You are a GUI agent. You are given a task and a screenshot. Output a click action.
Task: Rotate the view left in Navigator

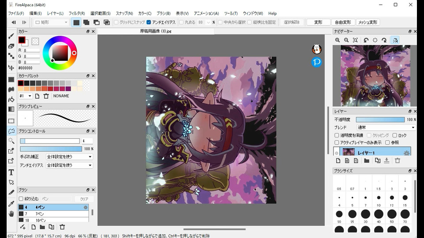366,40
